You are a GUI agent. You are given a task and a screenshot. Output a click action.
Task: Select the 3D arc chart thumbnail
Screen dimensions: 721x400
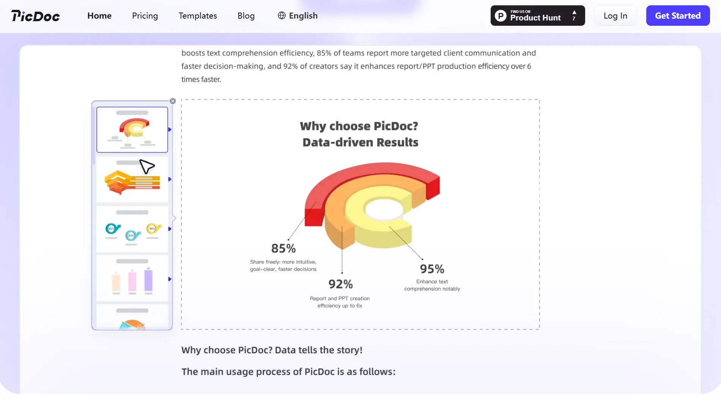click(132, 130)
